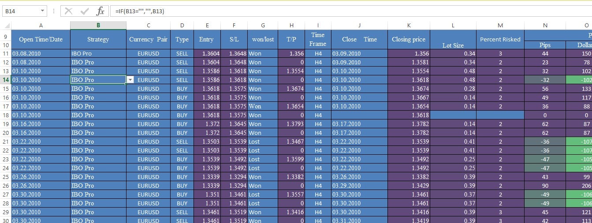Select the "Lost" cell in row 21
The height and width of the screenshot is (223, 592).
point(263,141)
